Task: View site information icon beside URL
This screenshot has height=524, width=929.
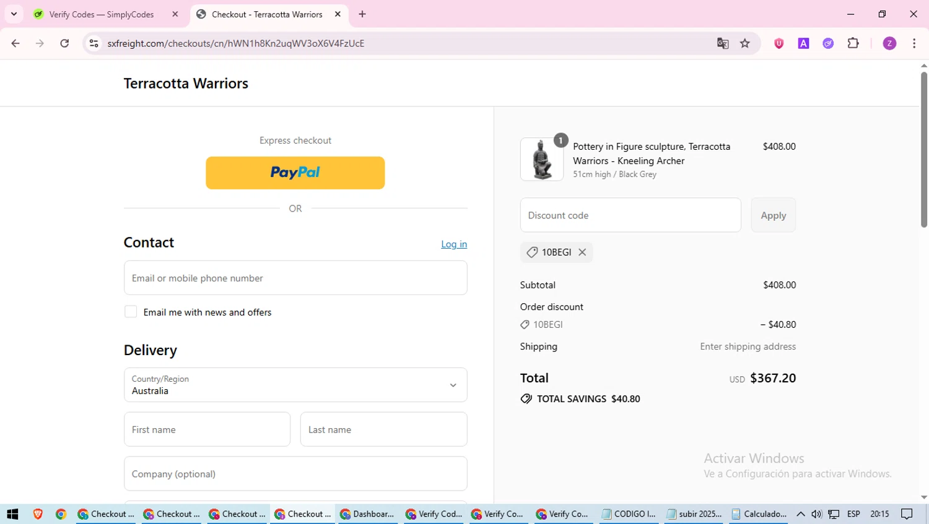Action: tap(94, 43)
